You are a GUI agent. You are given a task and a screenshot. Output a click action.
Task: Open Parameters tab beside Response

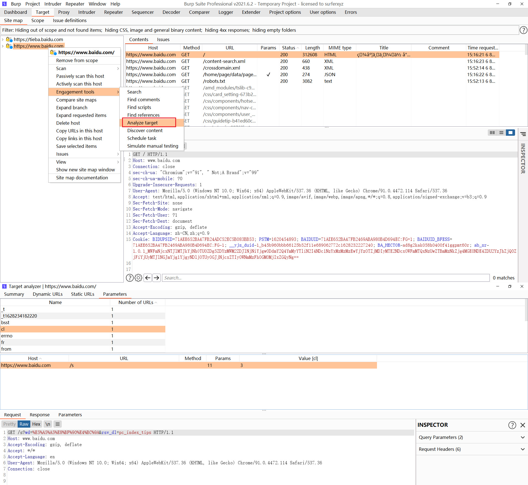click(70, 415)
